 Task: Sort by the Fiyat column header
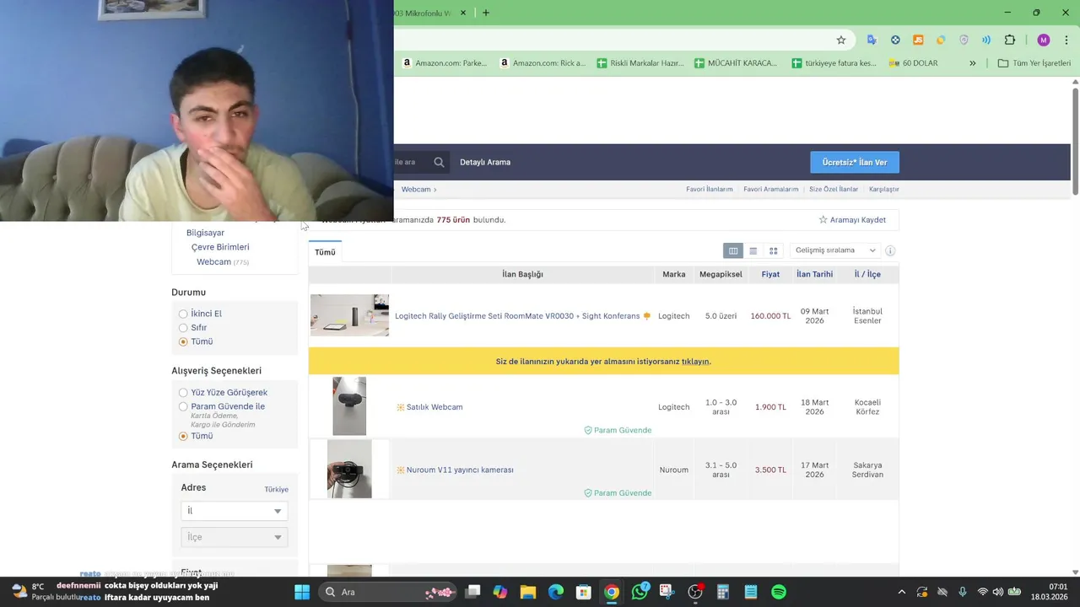pos(770,274)
